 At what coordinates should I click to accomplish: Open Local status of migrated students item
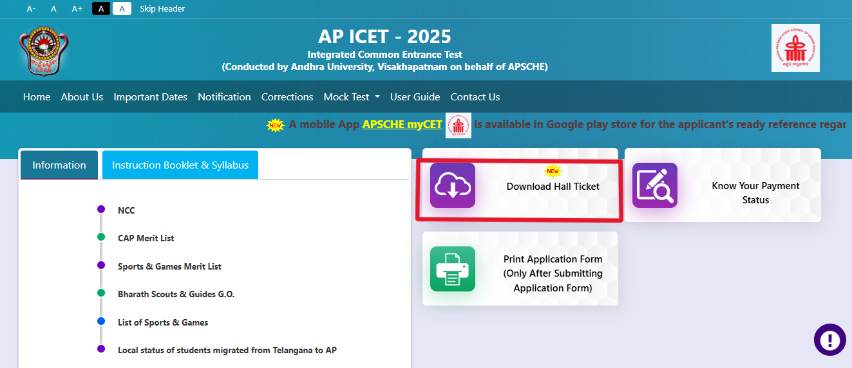pyautogui.click(x=227, y=350)
